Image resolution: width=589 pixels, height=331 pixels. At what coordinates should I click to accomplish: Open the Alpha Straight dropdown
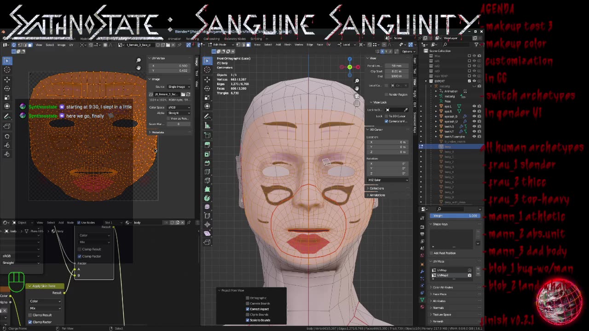point(179,113)
